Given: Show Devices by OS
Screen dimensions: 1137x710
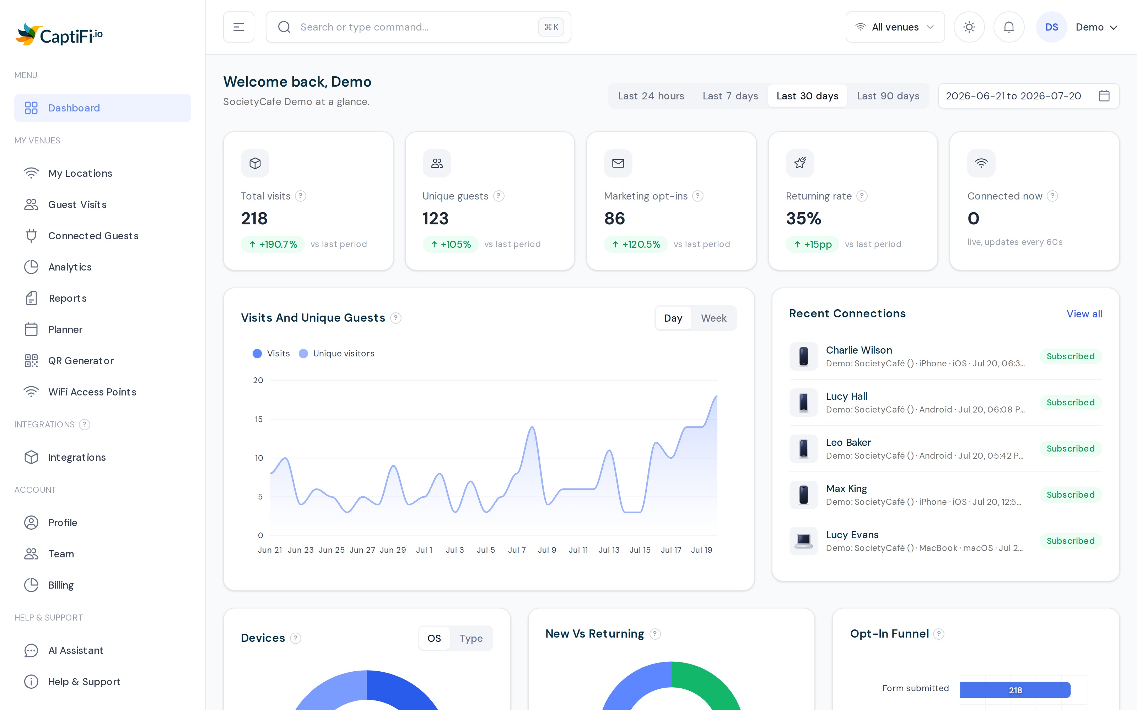Looking at the screenshot, I should [x=434, y=638].
